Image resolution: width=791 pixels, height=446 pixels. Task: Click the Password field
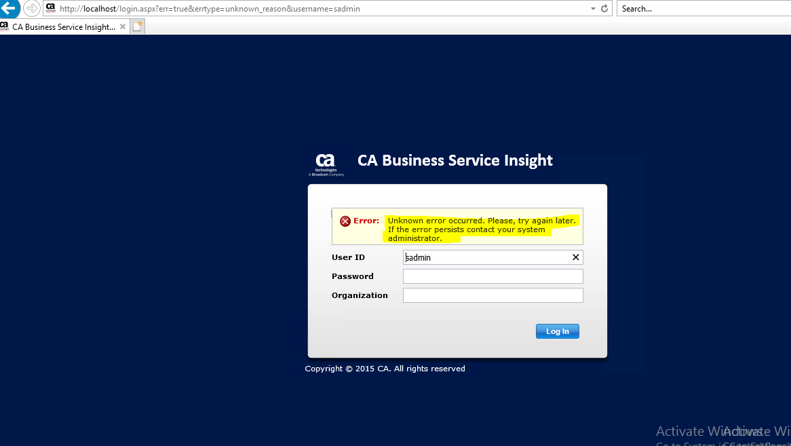coord(493,276)
